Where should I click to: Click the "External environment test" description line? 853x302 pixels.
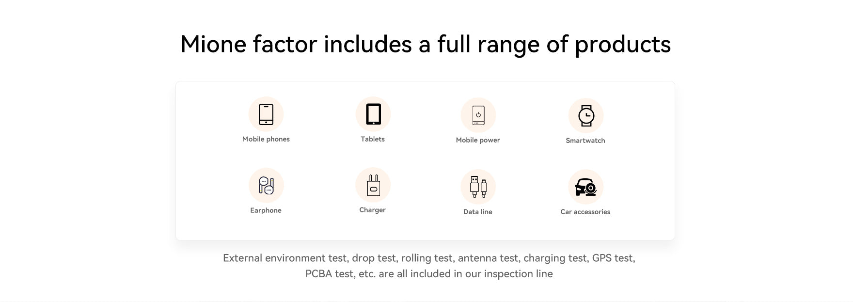(x=429, y=258)
